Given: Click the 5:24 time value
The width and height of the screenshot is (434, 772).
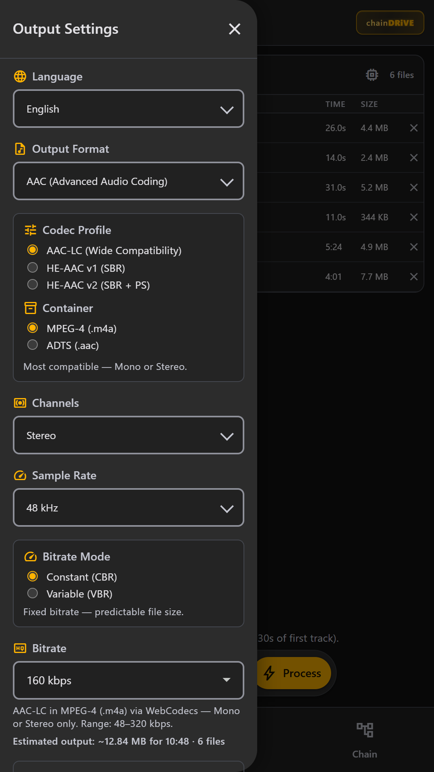Looking at the screenshot, I should [x=334, y=247].
